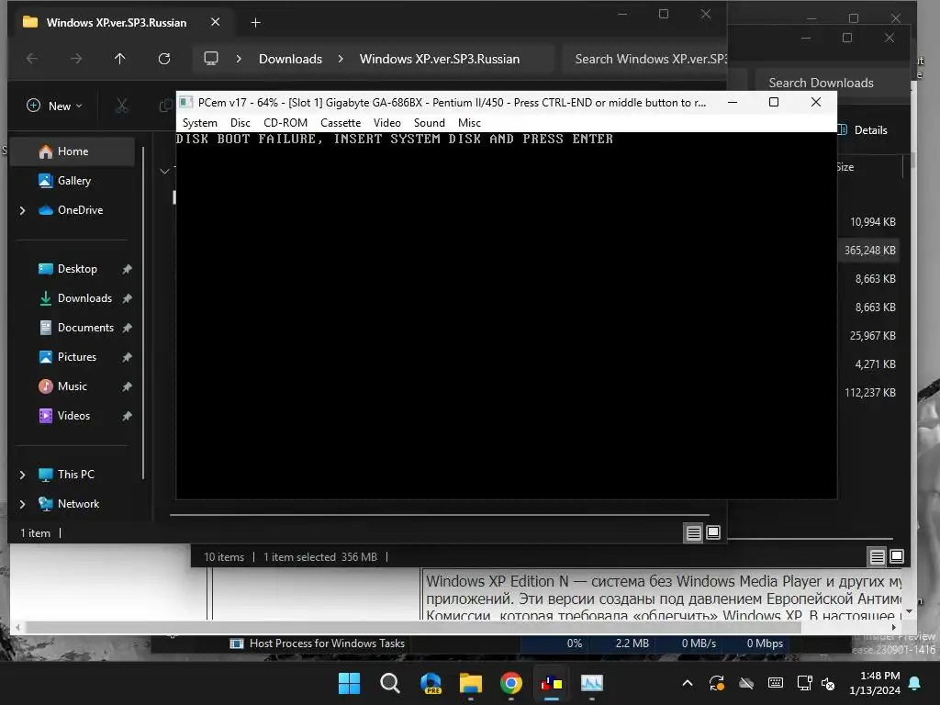Select Network in sidebar
This screenshot has width=940, height=705.
coord(78,504)
